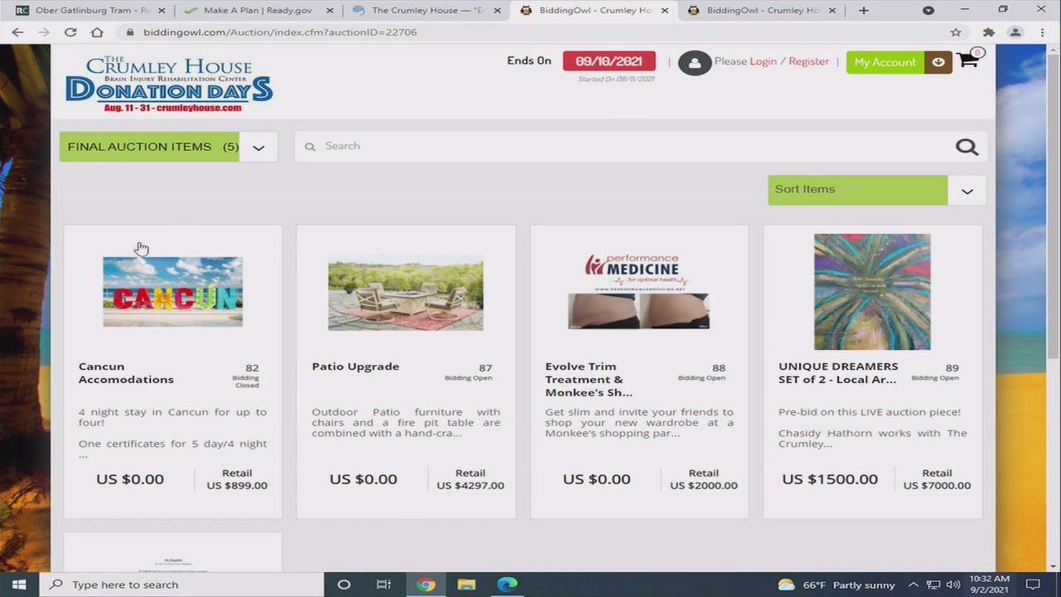The image size is (1061, 597).
Task: Click Retail US $2000.00 text
Action: pos(704,479)
